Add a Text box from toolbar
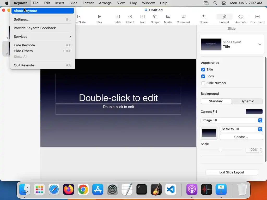 point(143,17)
